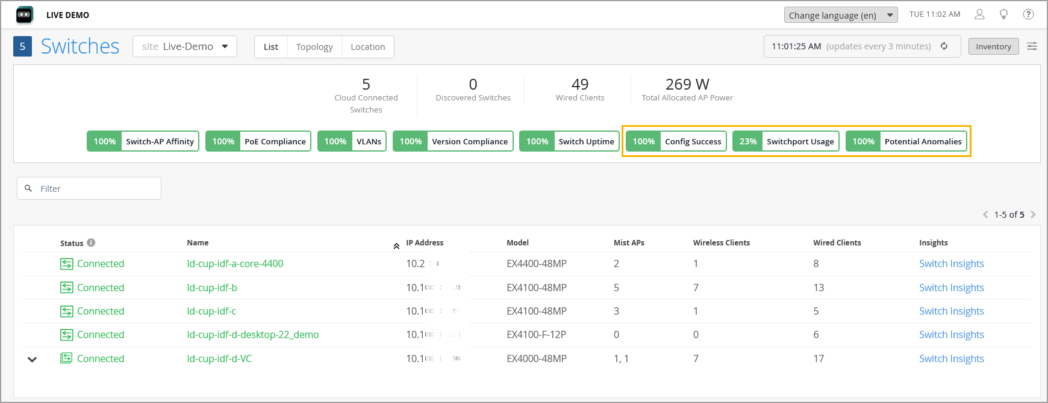
Task: Open the help question mark icon
Action: tap(1028, 14)
